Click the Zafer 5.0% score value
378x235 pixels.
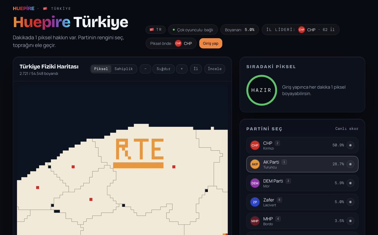pos(339,202)
